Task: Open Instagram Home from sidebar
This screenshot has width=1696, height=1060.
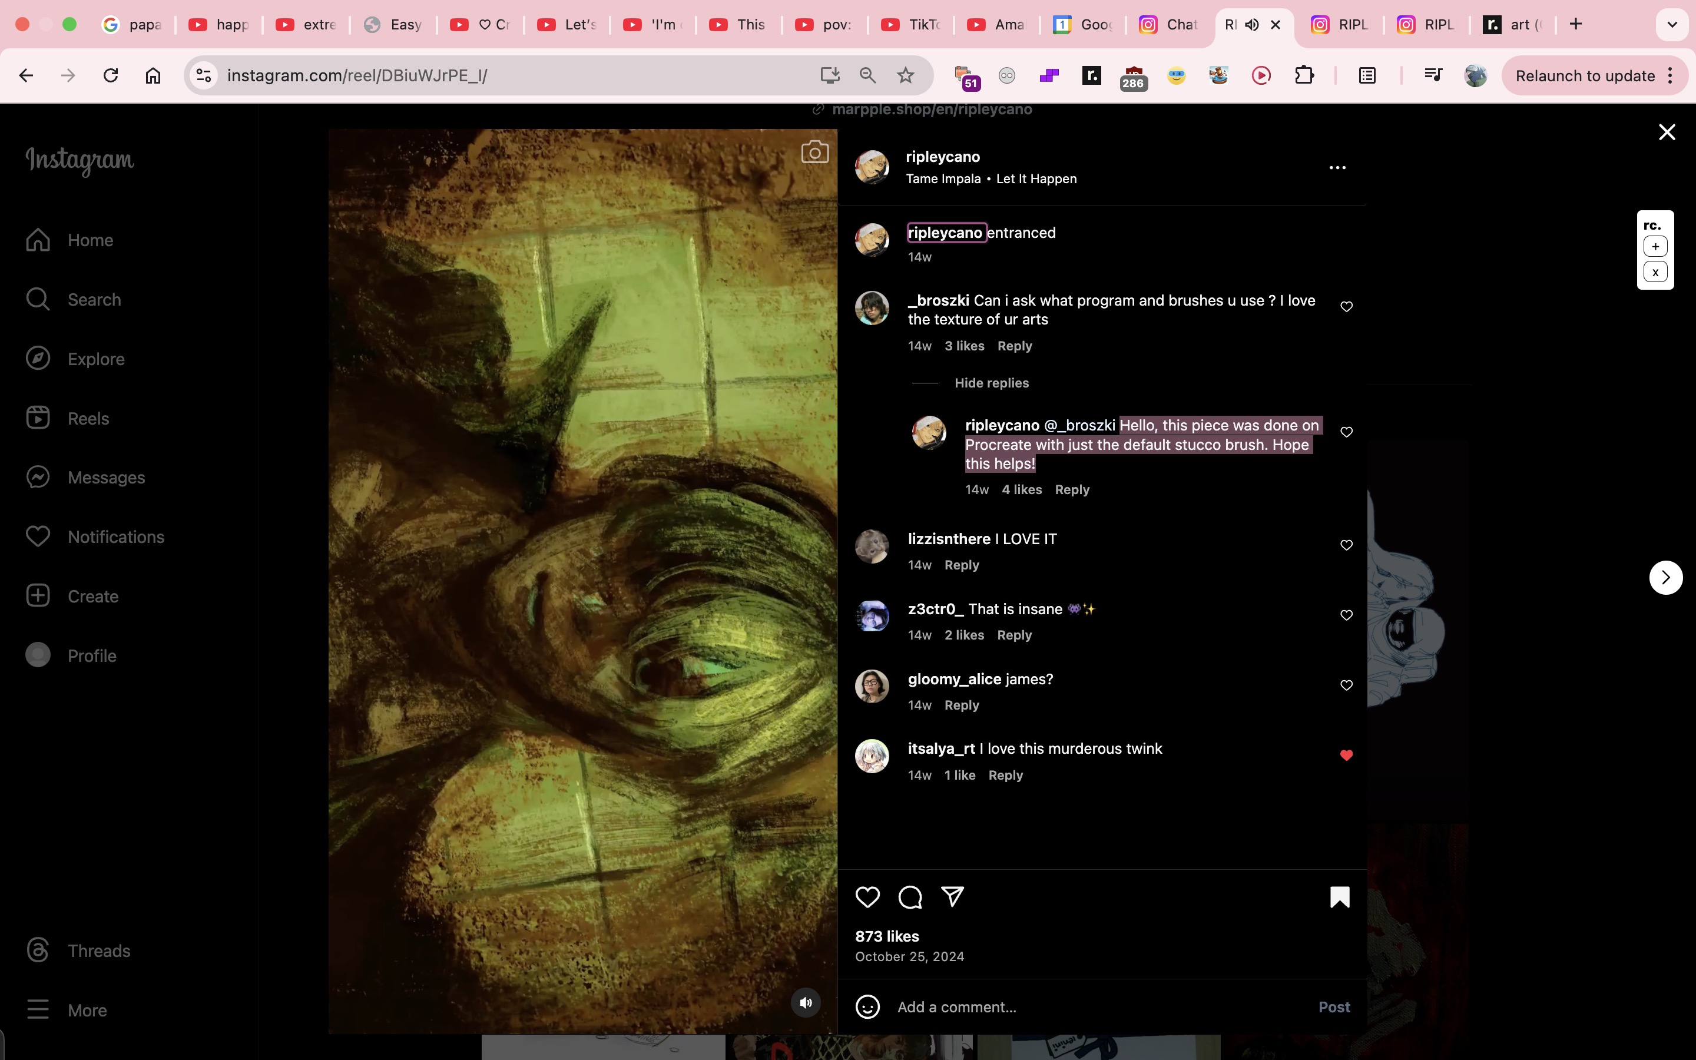Action: tap(69, 240)
